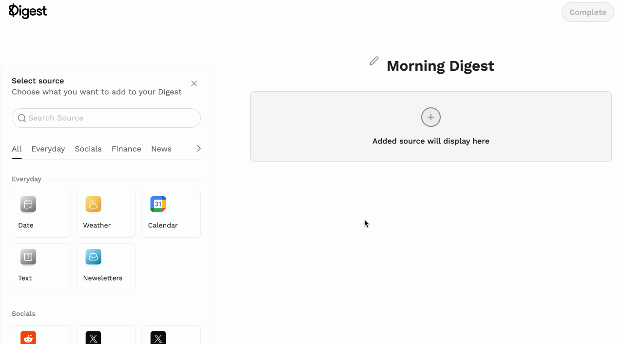Click the pencil icon to rename digest
The height and width of the screenshot is (344, 624).
[x=374, y=61]
